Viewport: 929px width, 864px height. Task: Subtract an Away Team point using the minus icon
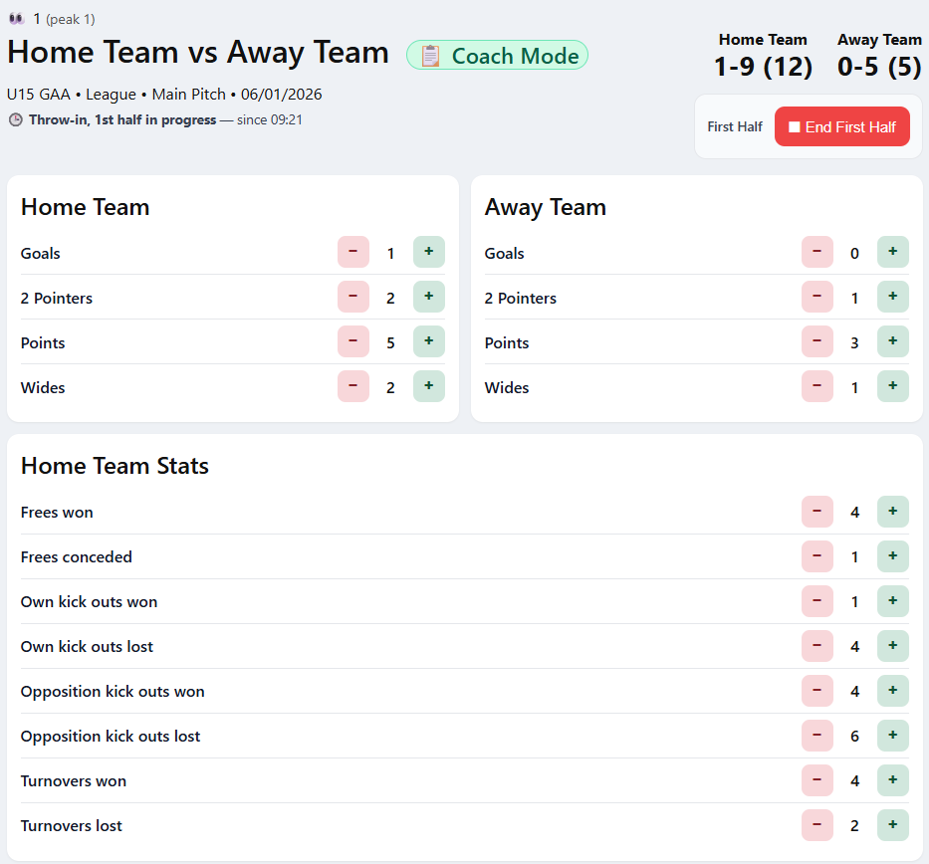coord(817,341)
